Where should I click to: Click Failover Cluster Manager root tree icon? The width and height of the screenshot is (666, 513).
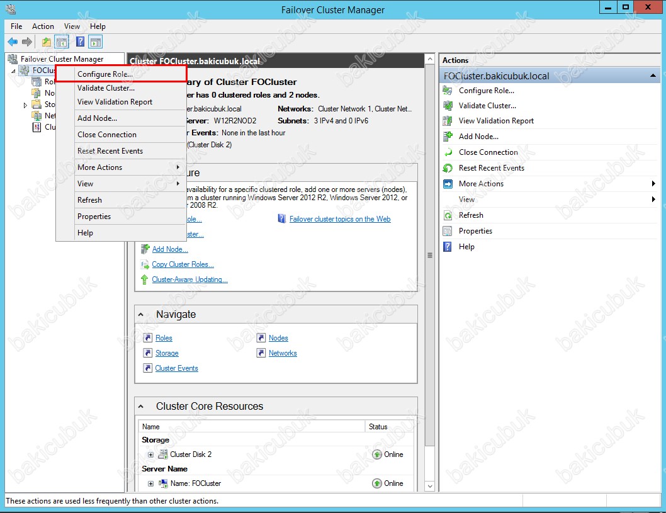click(13, 59)
